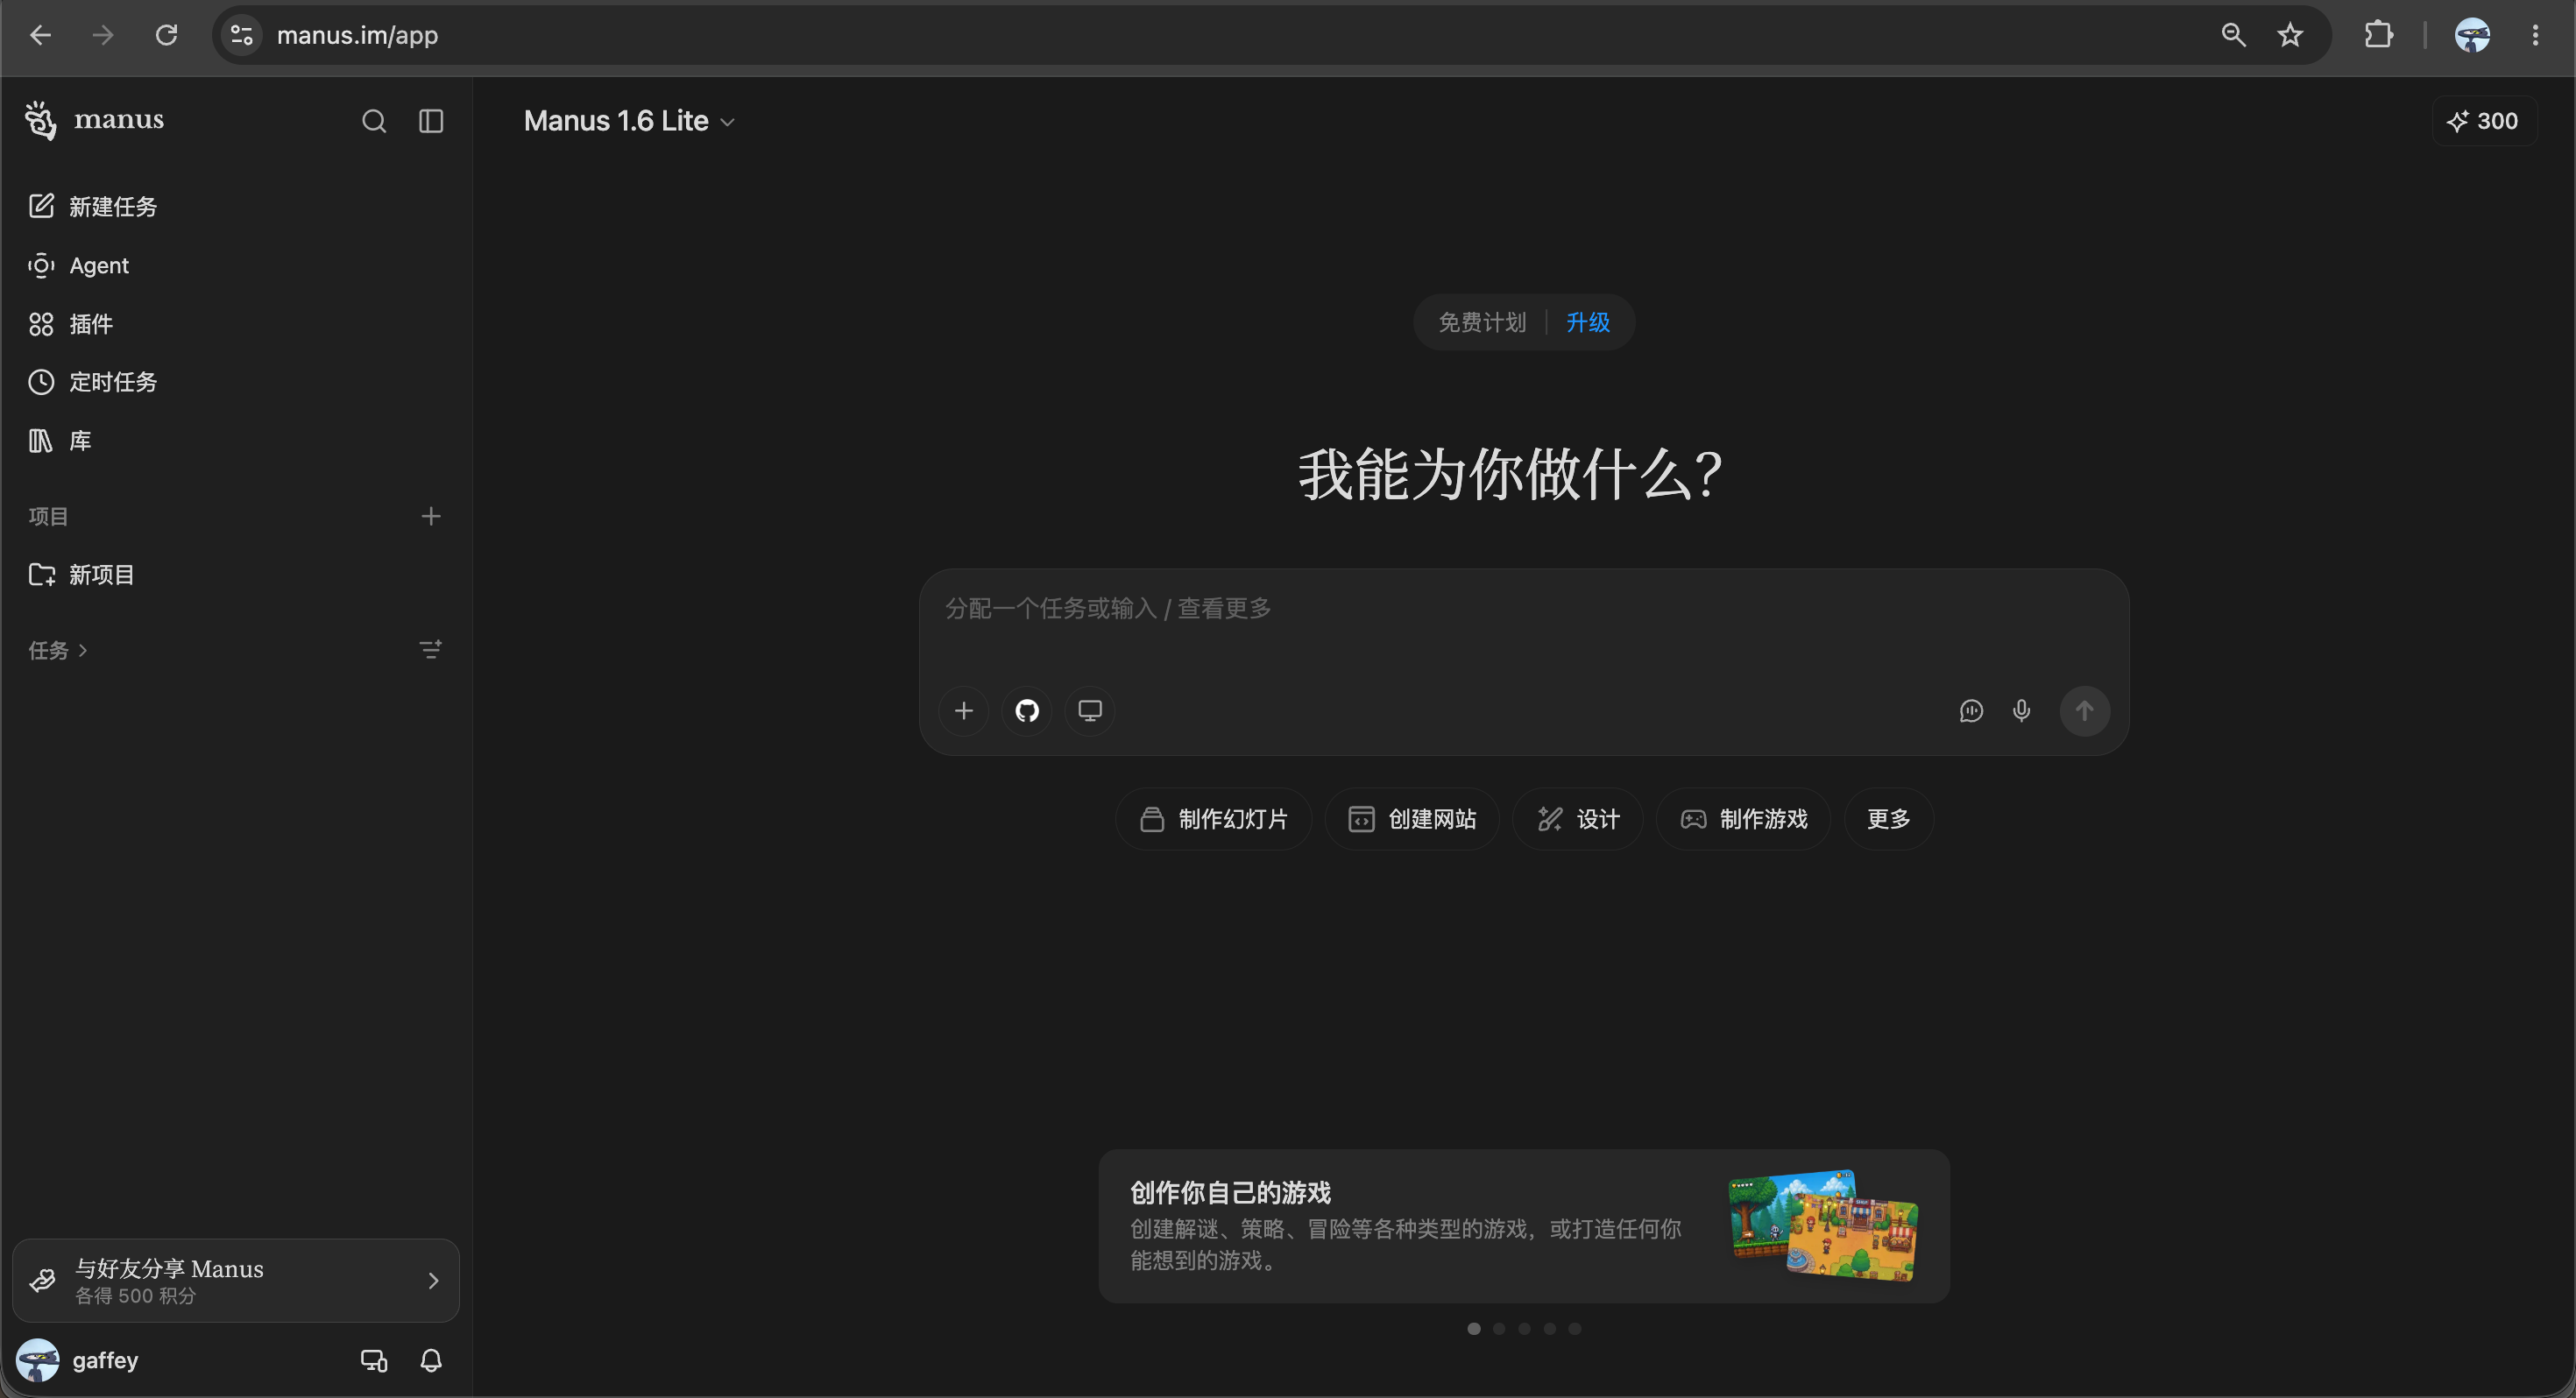Expand the 任务 section chevron

point(83,650)
